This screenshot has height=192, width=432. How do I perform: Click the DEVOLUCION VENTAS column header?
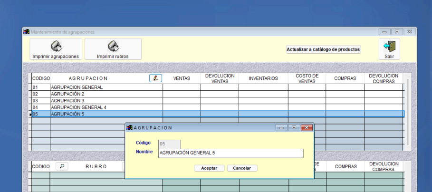click(220, 78)
